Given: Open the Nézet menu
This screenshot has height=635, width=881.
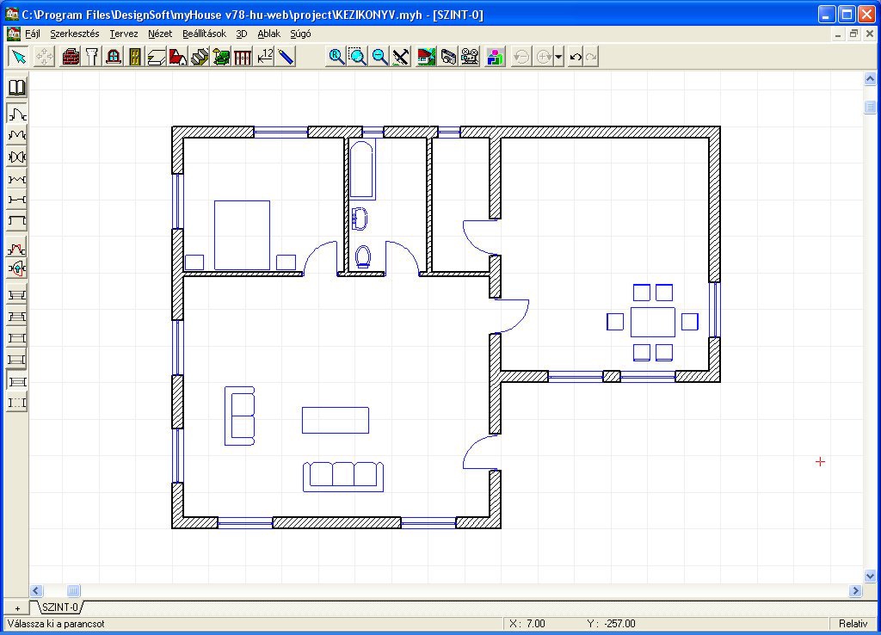Looking at the screenshot, I should click(x=160, y=34).
